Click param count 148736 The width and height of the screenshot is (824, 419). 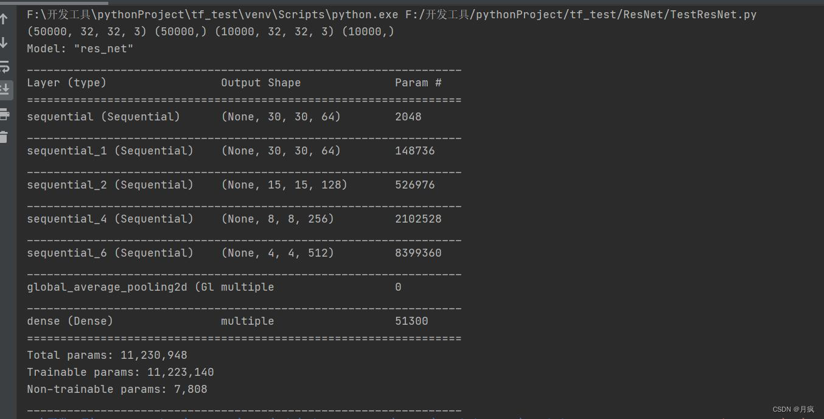415,151
